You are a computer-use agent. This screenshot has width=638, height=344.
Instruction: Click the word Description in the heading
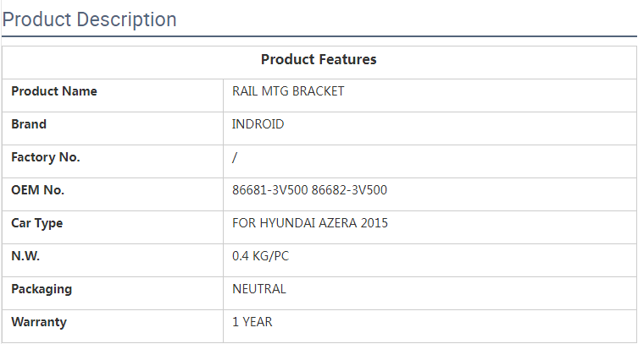click(x=126, y=19)
